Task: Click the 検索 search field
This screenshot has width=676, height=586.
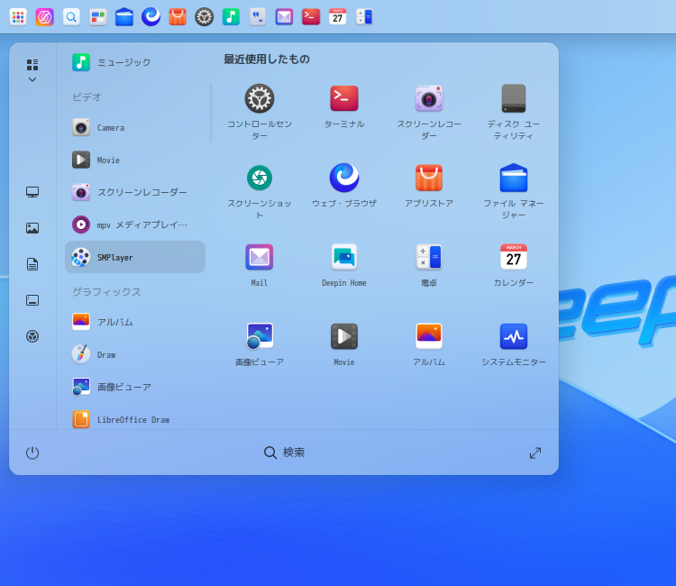Action: point(285,453)
